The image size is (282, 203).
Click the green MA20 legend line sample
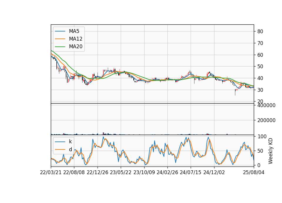pos(60,47)
